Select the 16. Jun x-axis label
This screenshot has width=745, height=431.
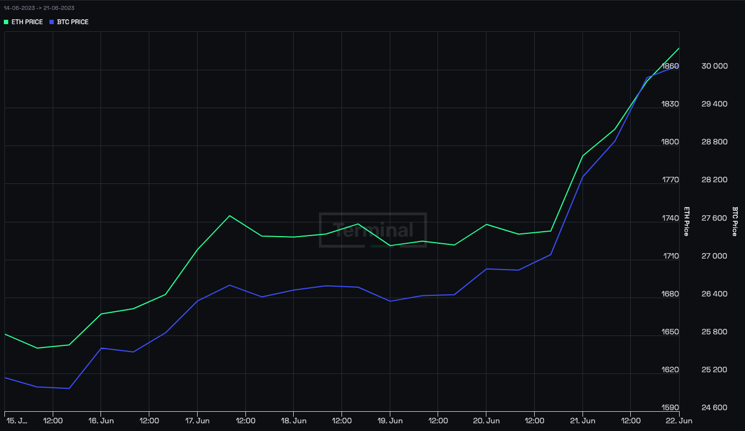[x=101, y=421]
